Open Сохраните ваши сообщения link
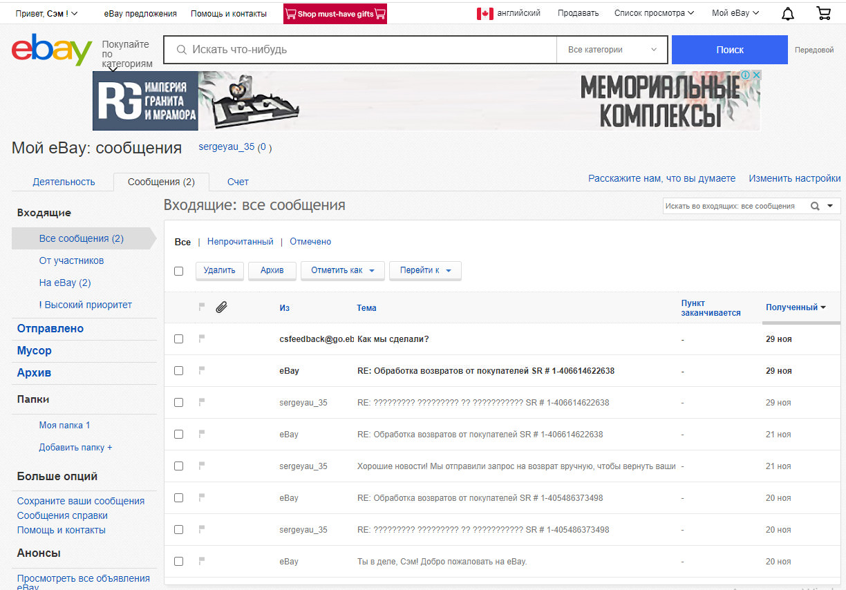846x590 pixels. (81, 501)
